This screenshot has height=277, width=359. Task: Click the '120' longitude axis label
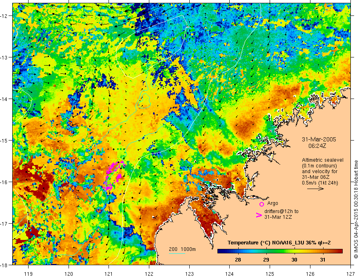click(69, 274)
